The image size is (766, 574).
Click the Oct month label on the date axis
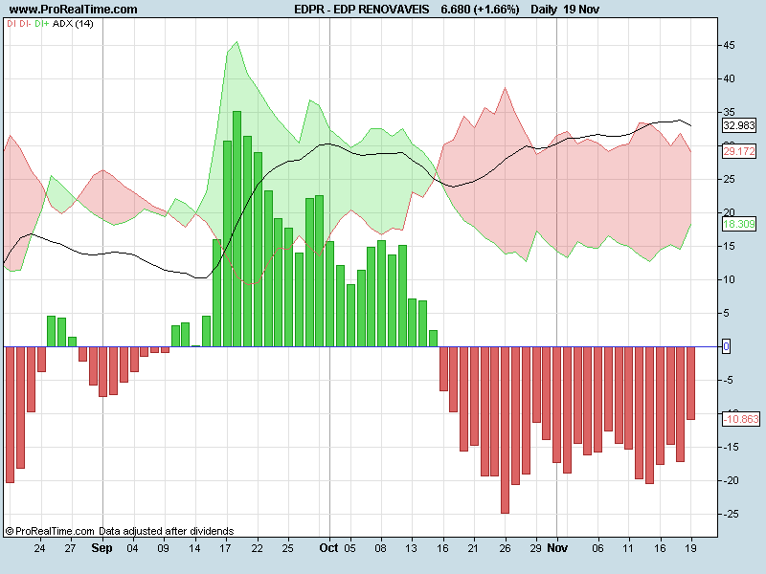pyautogui.click(x=328, y=548)
